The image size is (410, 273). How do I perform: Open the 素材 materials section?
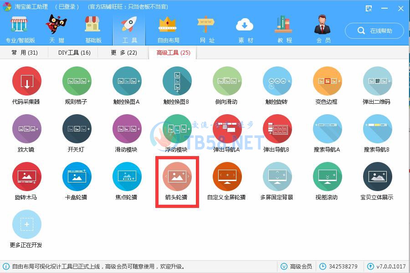(x=246, y=30)
